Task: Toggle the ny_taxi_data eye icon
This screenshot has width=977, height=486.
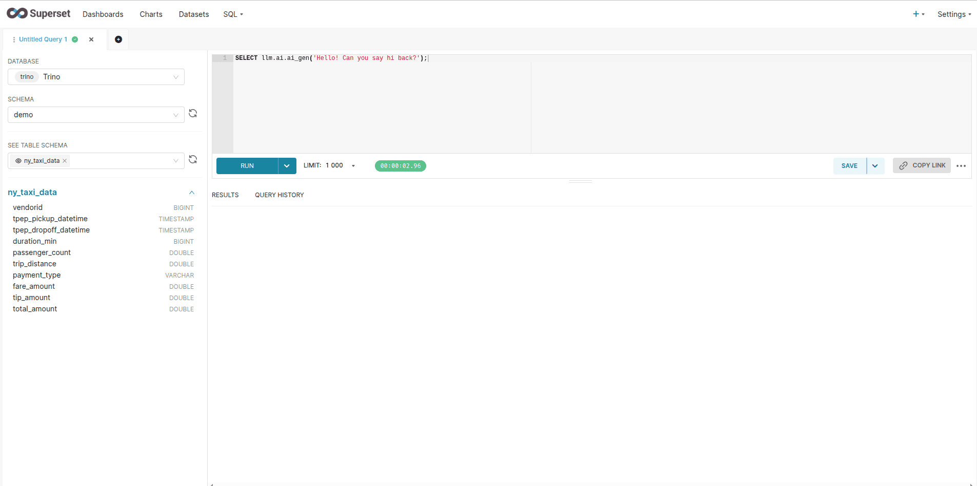Action: [x=18, y=161]
